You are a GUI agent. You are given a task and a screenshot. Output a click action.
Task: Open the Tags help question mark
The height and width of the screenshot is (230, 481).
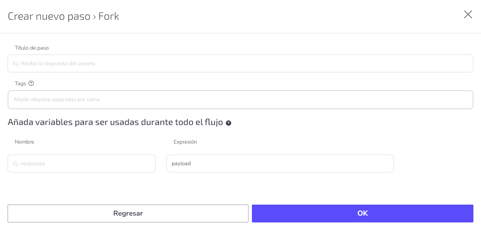click(x=31, y=83)
